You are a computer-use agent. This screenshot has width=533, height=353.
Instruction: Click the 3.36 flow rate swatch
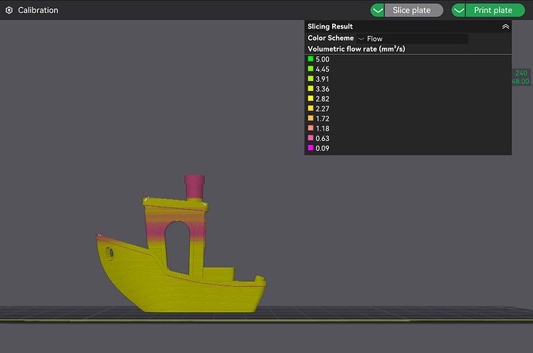(x=311, y=88)
